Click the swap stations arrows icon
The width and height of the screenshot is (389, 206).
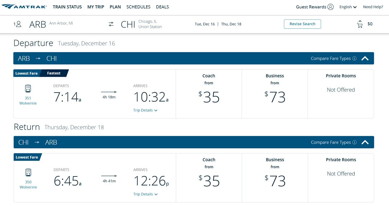pos(111,24)
